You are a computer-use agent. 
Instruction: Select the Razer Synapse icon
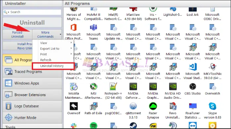[153, 106]
